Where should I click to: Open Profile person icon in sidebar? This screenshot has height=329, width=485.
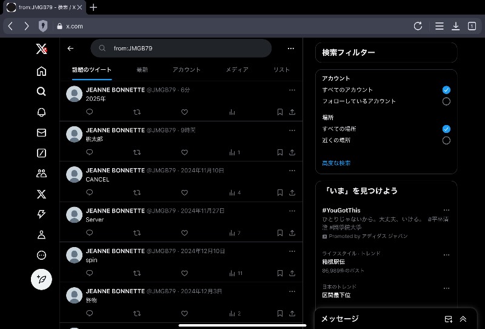click(41, 235)
